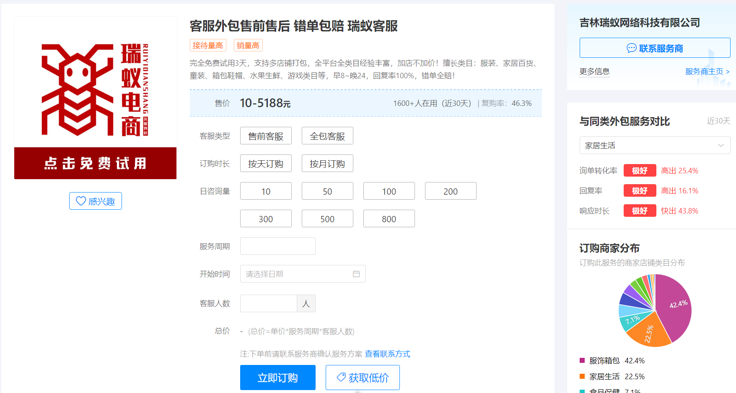This screenshot has height=393, width=736.
Task: Click the 近30天 label
Action: (718, 121)
